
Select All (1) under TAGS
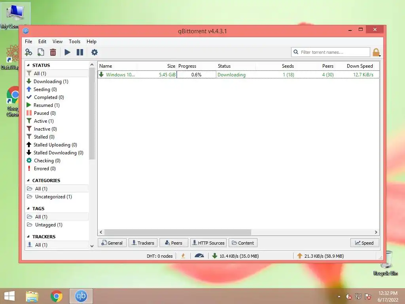pos(57,217)
